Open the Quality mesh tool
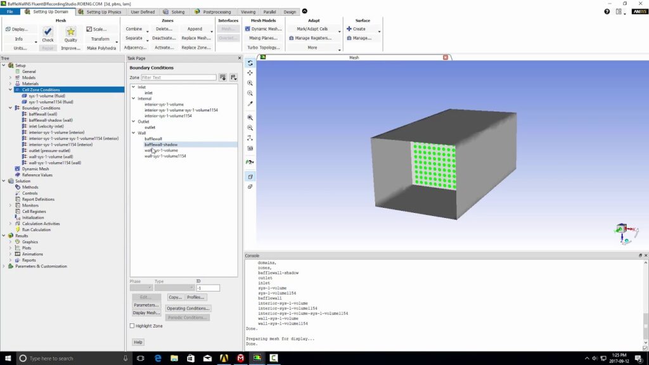 coord(70,32)
